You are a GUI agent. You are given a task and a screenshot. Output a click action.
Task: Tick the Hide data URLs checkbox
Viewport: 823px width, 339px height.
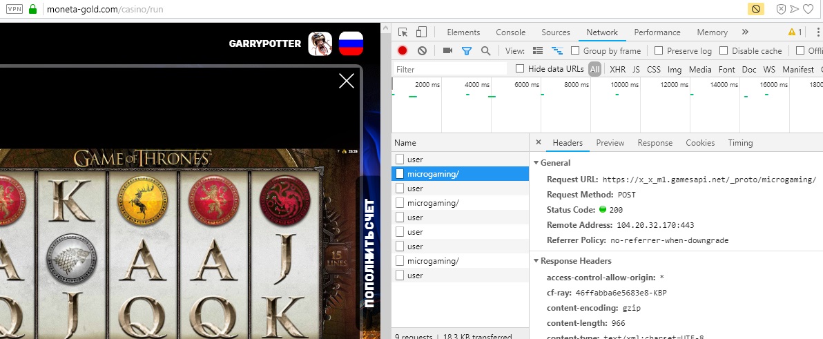pos(521,68)
